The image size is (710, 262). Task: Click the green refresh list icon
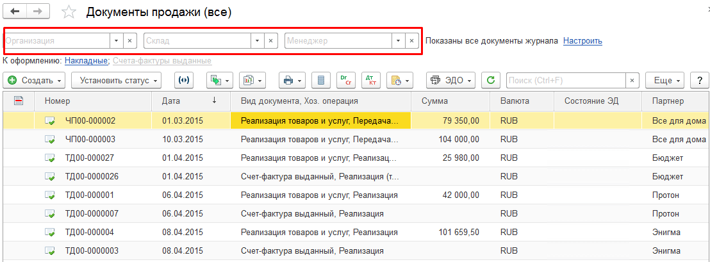pos(491,81)
